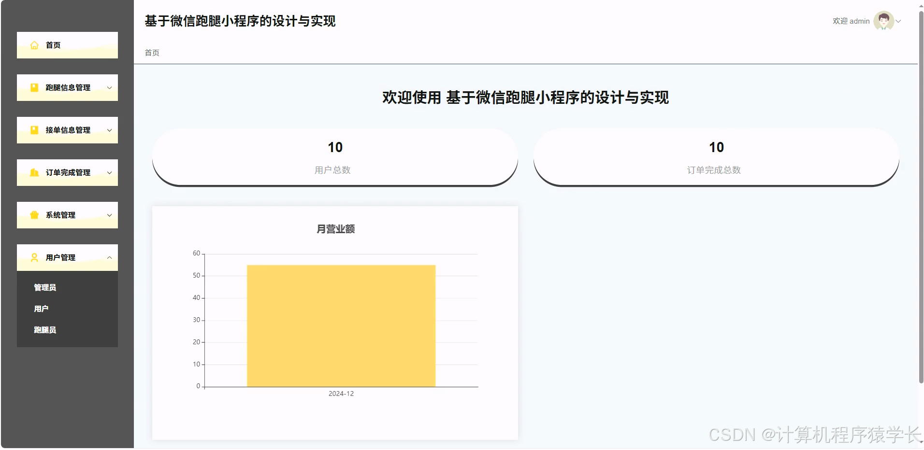Open the 系统管理 menu item
Screen dimensions: 924x450
(61, 215)
